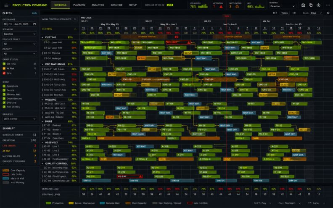333x208 pixels.
Task: Collapse the CUTTING work center group
Action: pos(42,37)
